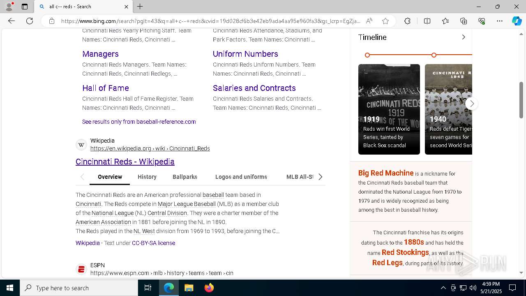Follow the American Association link
The height and width of the screenshot is (296, 526).
(x=103, y=222)
